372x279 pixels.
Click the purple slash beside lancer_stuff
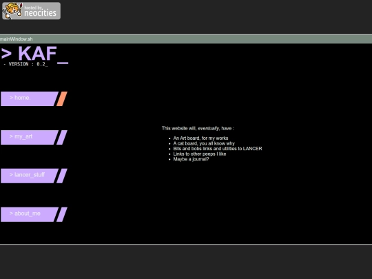62,176
